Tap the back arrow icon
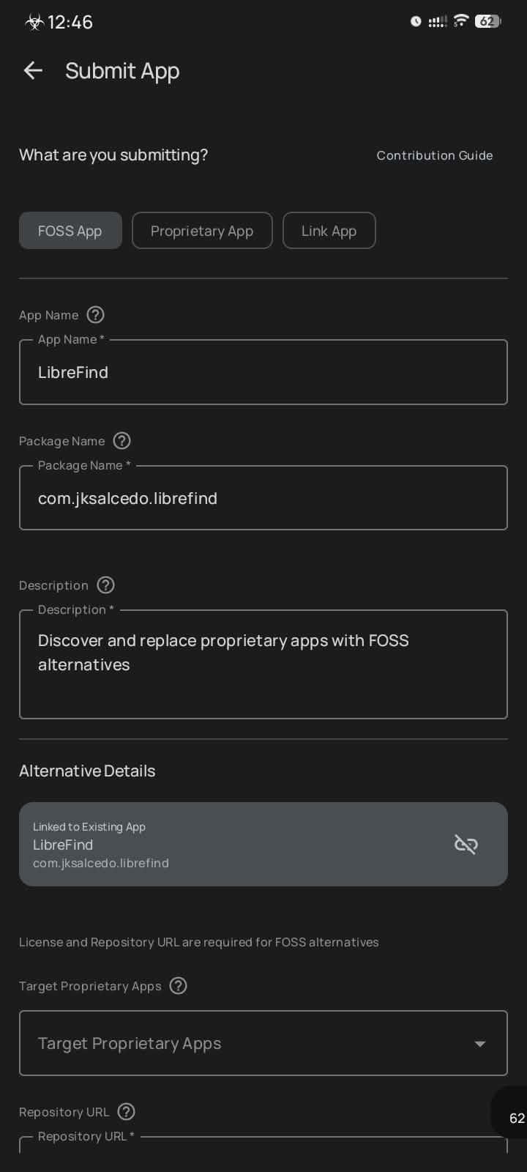The height and width of the screenshot is (1172, 527). coord(33,70)
